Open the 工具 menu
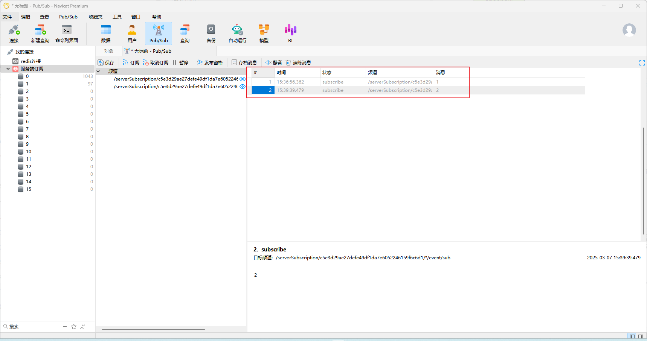The height and width of the screenshot is (341, 647). point(117,17)
